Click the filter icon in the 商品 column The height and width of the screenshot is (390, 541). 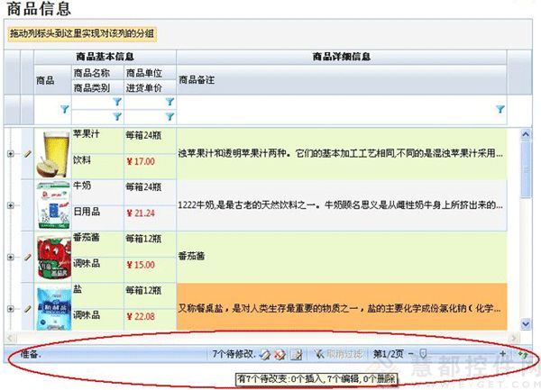pos(63,108)
